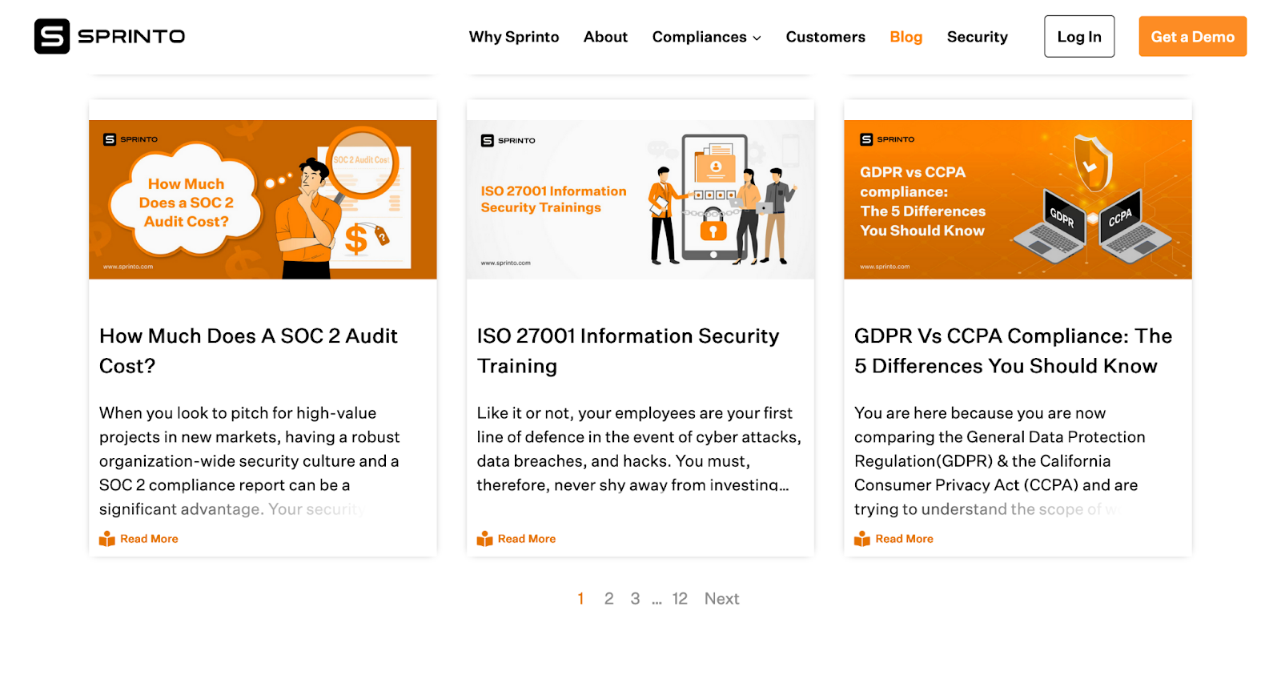This screenshot has width=1281, height=687.
Task: Click the Get a Demo button
Action: pos(1193,36)
